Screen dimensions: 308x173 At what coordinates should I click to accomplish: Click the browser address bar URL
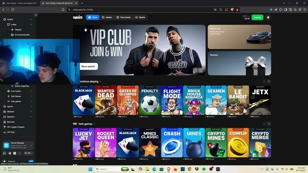[83, 10]
